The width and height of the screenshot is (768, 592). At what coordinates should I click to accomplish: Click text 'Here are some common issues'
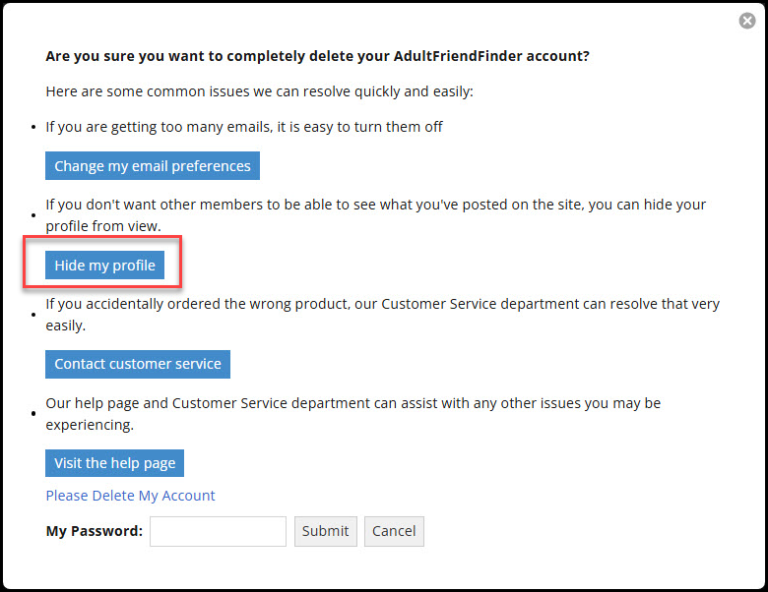click(x=260, y=91)
